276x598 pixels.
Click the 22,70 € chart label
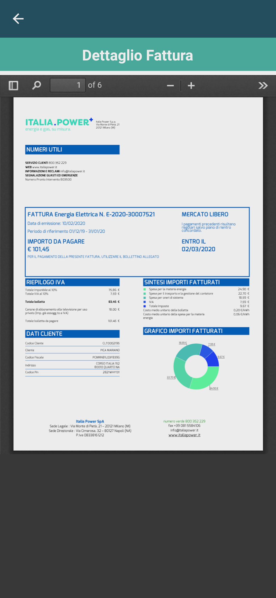(171, 377)
